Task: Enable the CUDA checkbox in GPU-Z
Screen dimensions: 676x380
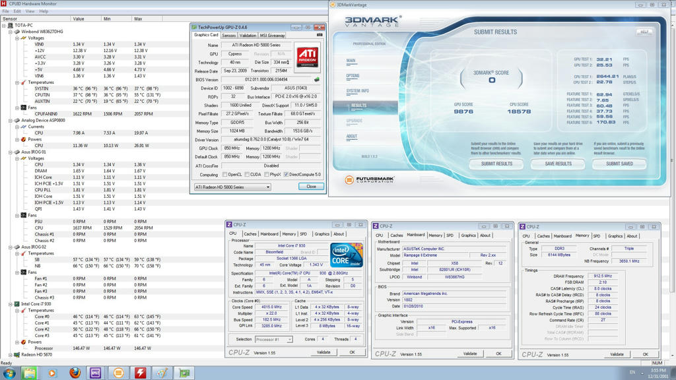Action: 247,174
